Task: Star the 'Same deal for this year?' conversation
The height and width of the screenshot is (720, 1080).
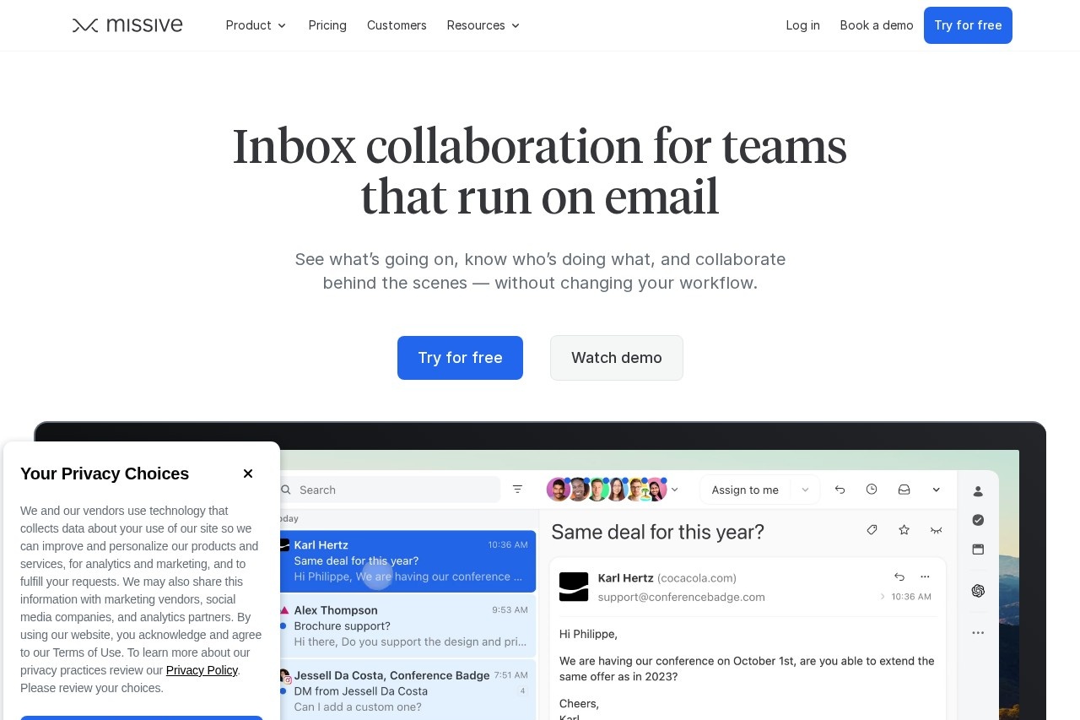Action: tap(904, 530)
